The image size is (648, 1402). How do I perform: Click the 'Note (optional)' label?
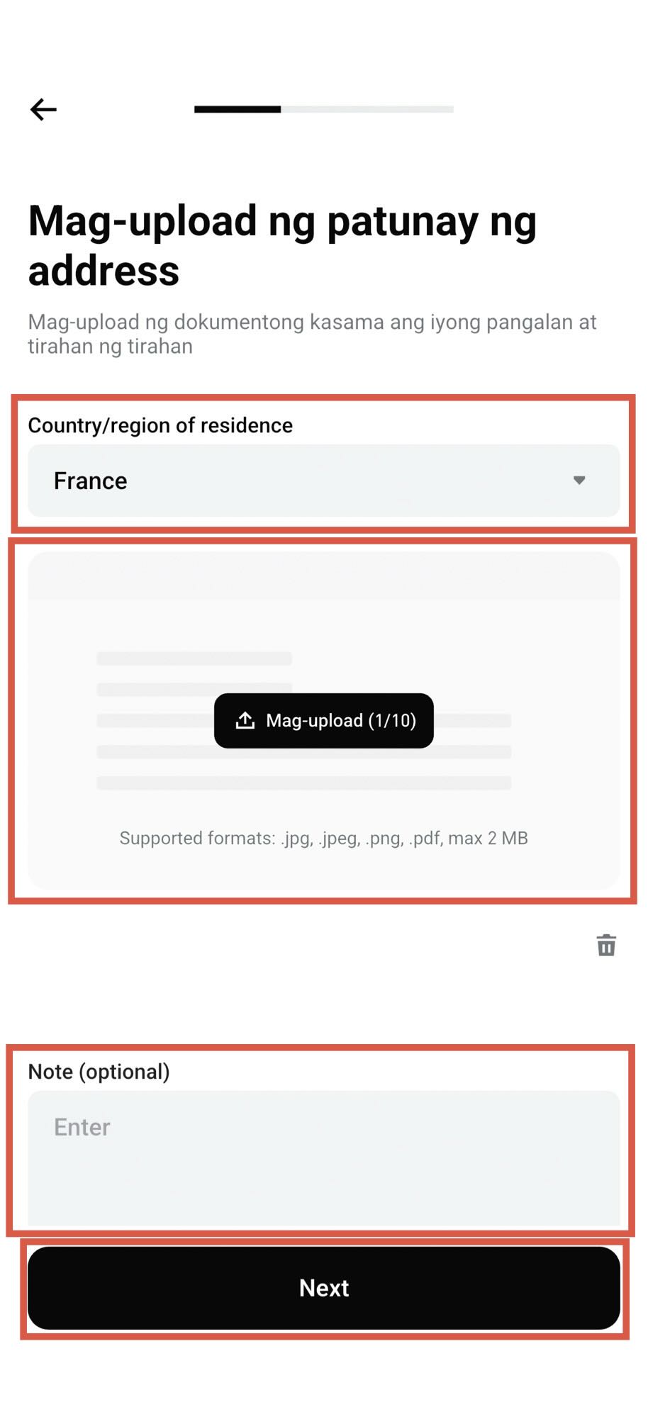(99, 1072)
